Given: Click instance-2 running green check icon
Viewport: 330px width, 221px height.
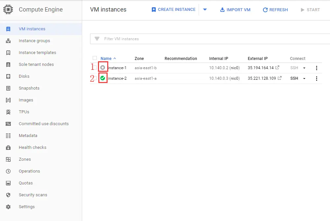Looking at the screenshot, I should click(103, 78).
